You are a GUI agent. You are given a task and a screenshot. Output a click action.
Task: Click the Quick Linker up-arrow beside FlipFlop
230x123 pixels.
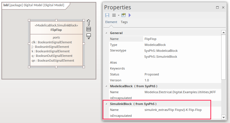click(x=89, y=23)
